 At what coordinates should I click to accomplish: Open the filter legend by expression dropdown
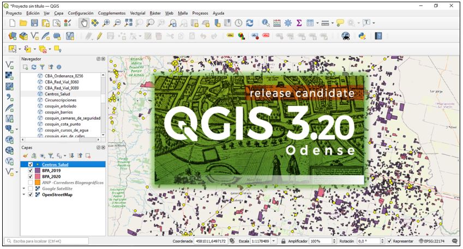click(65, 156)
